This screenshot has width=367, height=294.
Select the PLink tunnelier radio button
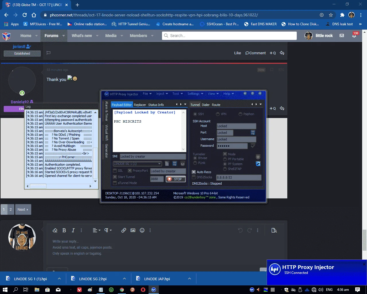tap(195, 163)
